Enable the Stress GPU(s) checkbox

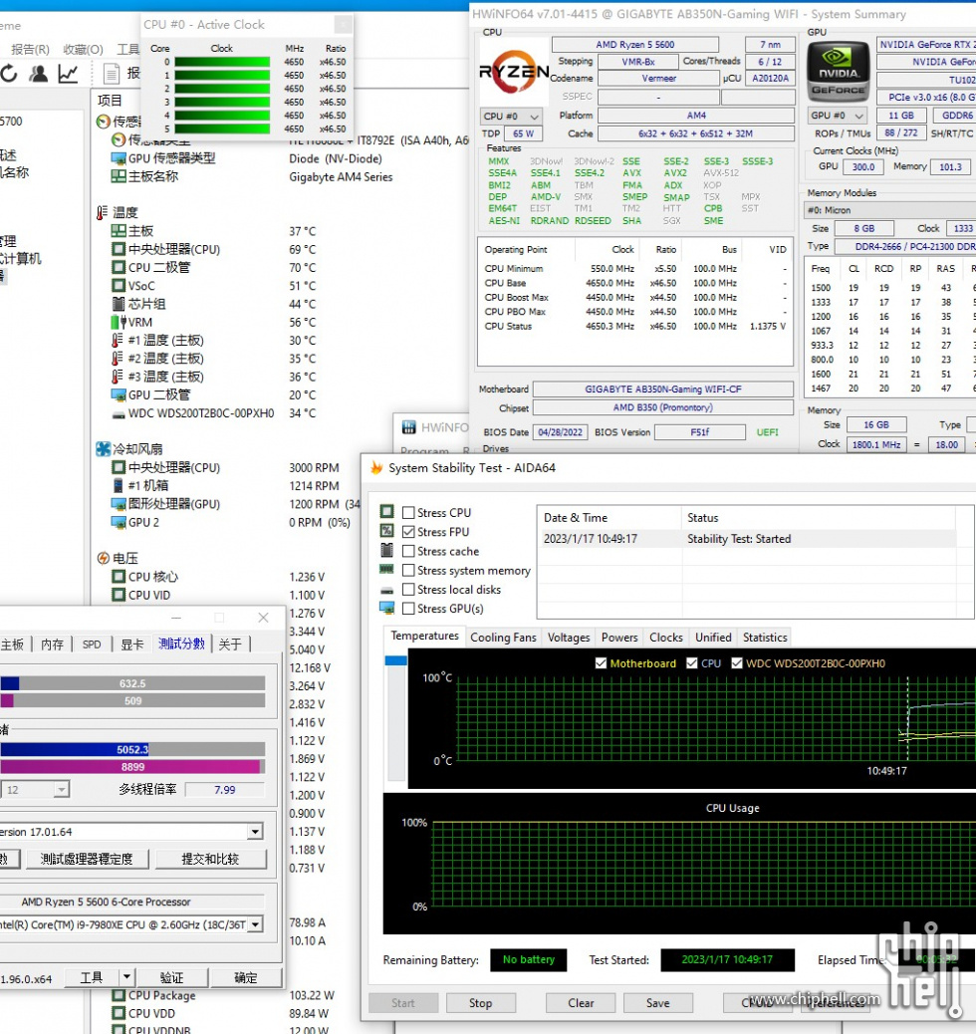(409, 608)
